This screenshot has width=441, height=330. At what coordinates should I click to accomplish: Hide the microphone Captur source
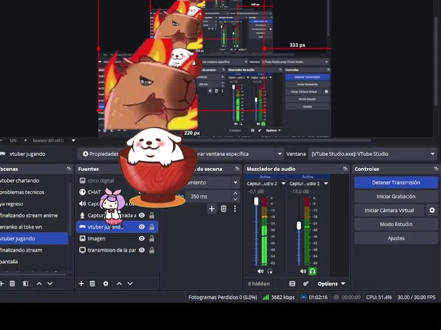pos(142,215)
